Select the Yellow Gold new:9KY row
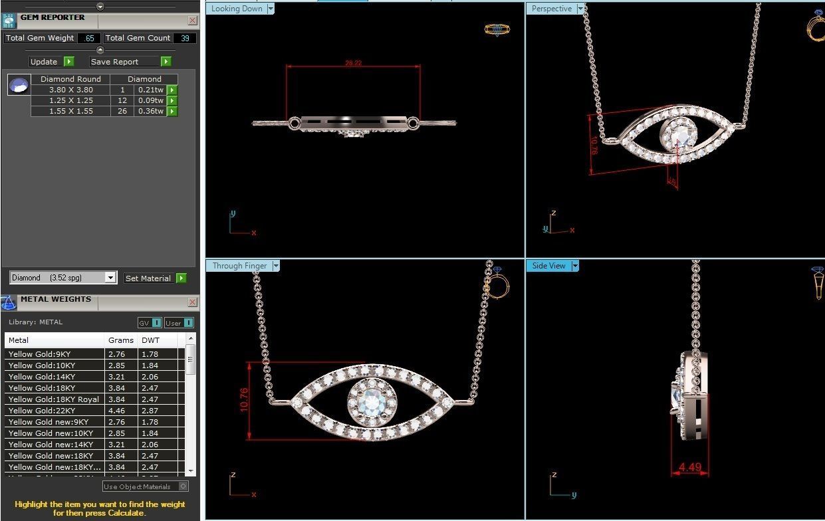 (95, 422)
